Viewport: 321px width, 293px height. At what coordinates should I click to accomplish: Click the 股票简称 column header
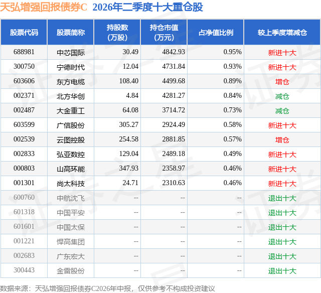click(x=71, y=32)
